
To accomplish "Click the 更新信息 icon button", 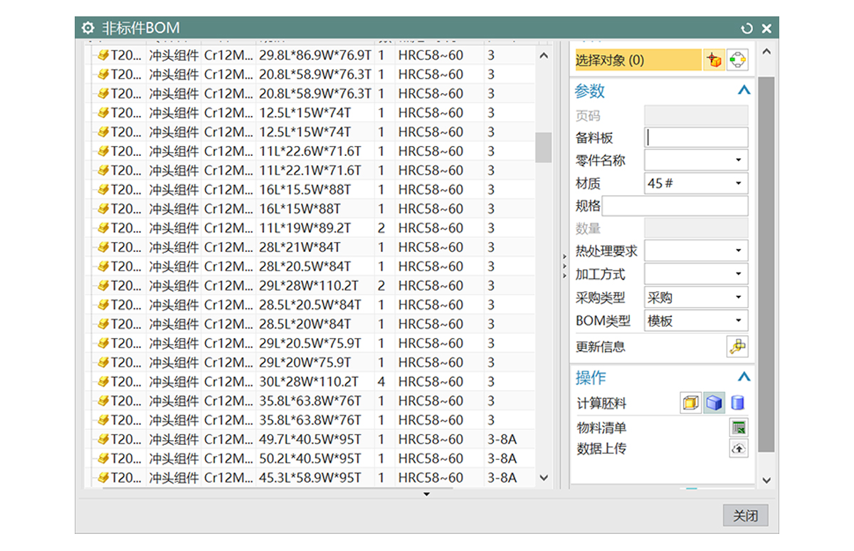I will pyautogui.click(x=737, y=347).
